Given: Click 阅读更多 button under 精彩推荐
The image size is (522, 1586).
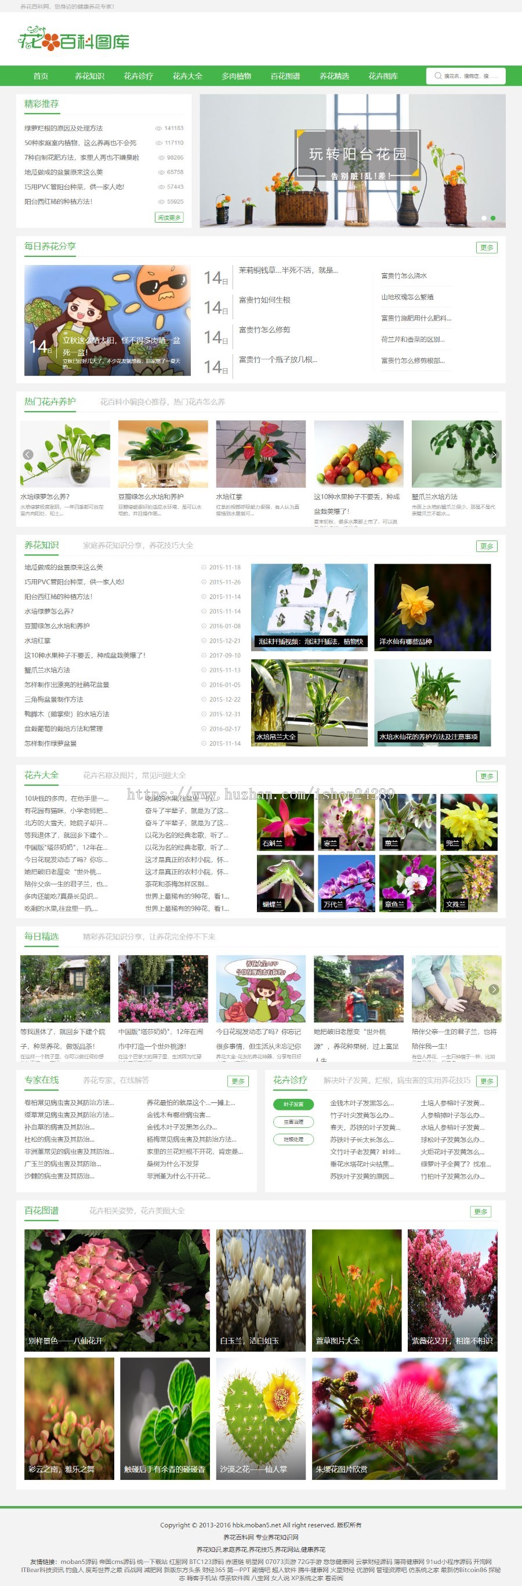Looking at the screenshot, I should coord(169,217).
